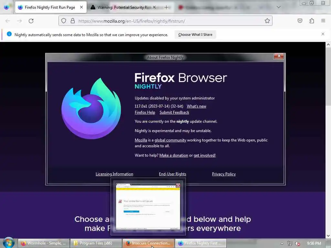Click the Choose What I Share button
The width and height of the screenshot is (331, 248).
(195, 35)
